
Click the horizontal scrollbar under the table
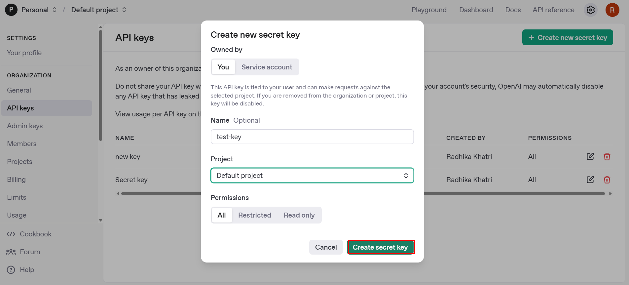tap(512, 194)
